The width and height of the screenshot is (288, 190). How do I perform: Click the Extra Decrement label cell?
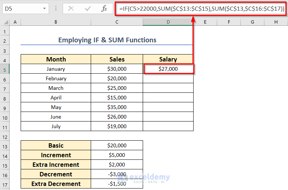tap(56, 184)
